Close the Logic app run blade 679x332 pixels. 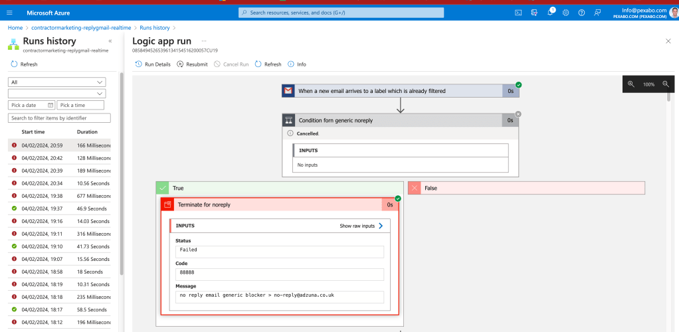click(x=668, y=41)
